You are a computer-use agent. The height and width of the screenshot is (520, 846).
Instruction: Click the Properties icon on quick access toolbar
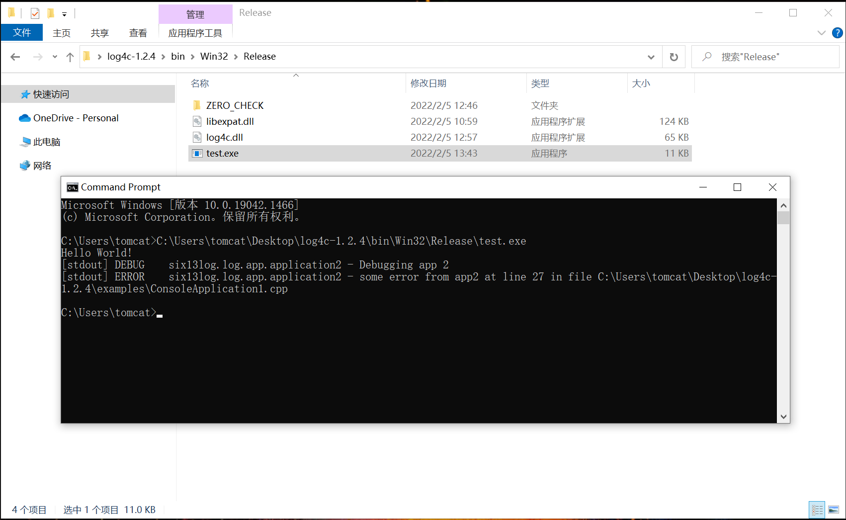[x=34, y=13]
